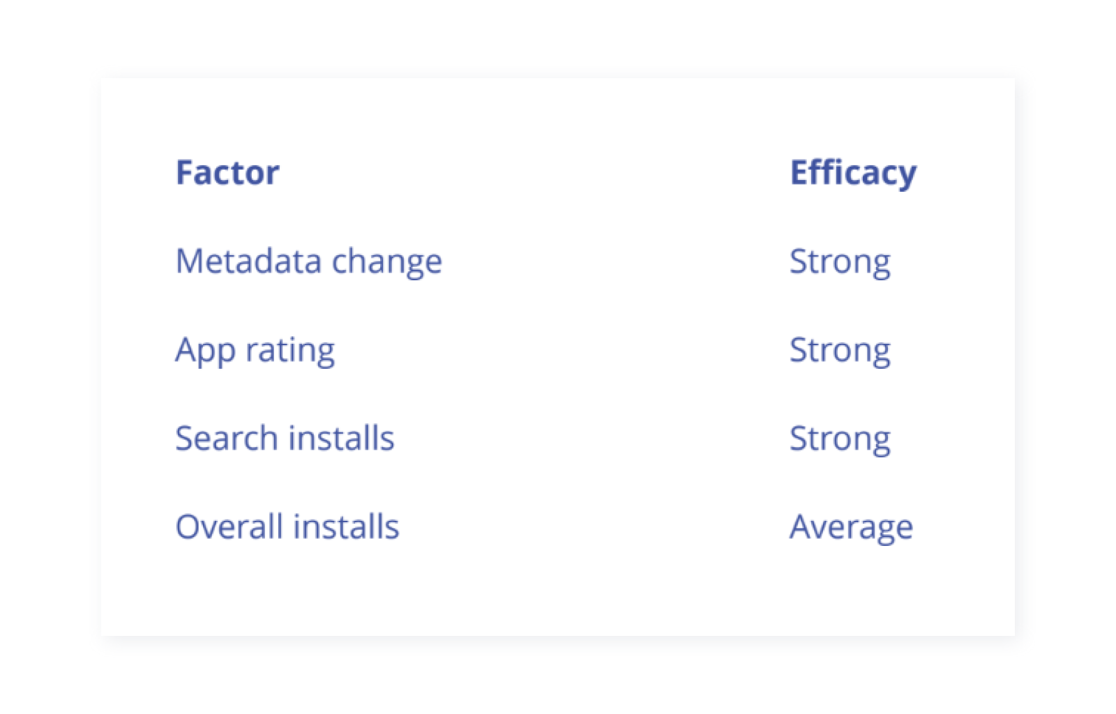Click the Average efficacy value
The width and height of the screenshot is (1116, 714).
click(x=851, y=527)
